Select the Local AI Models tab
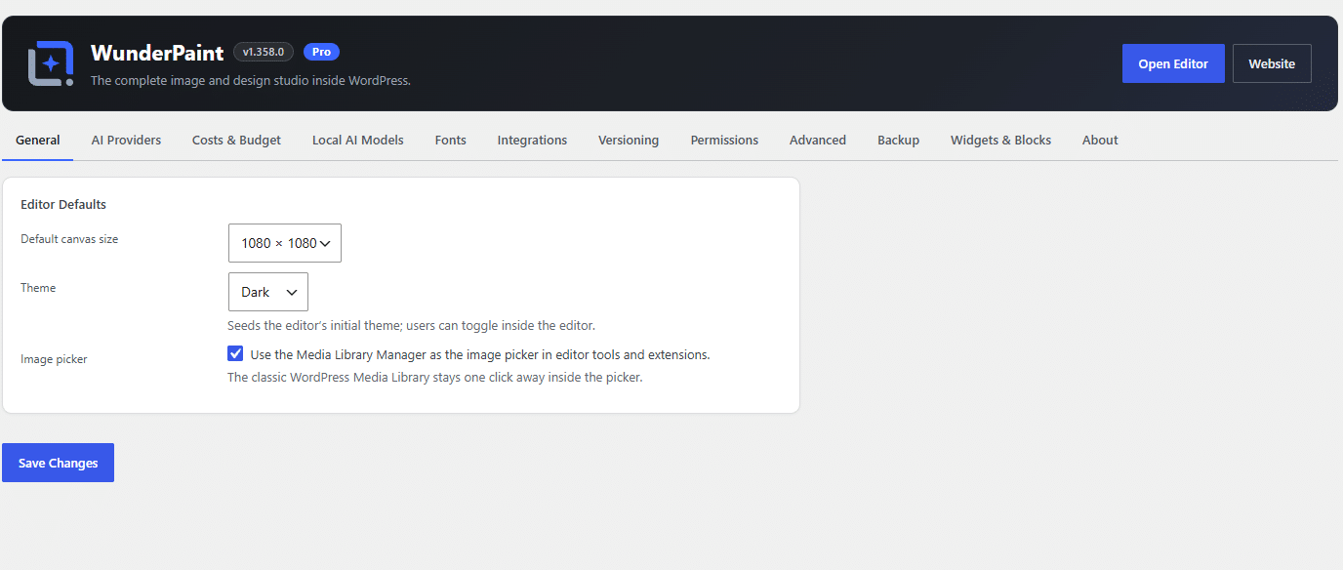The image size is (1343, 570). (x=358, y=140)
